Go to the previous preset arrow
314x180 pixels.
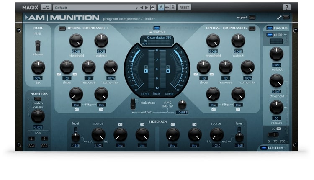[142, 8]
